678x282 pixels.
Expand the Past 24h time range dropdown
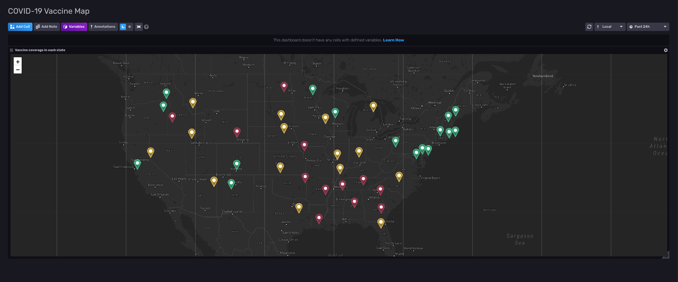(x=648, y=27)
